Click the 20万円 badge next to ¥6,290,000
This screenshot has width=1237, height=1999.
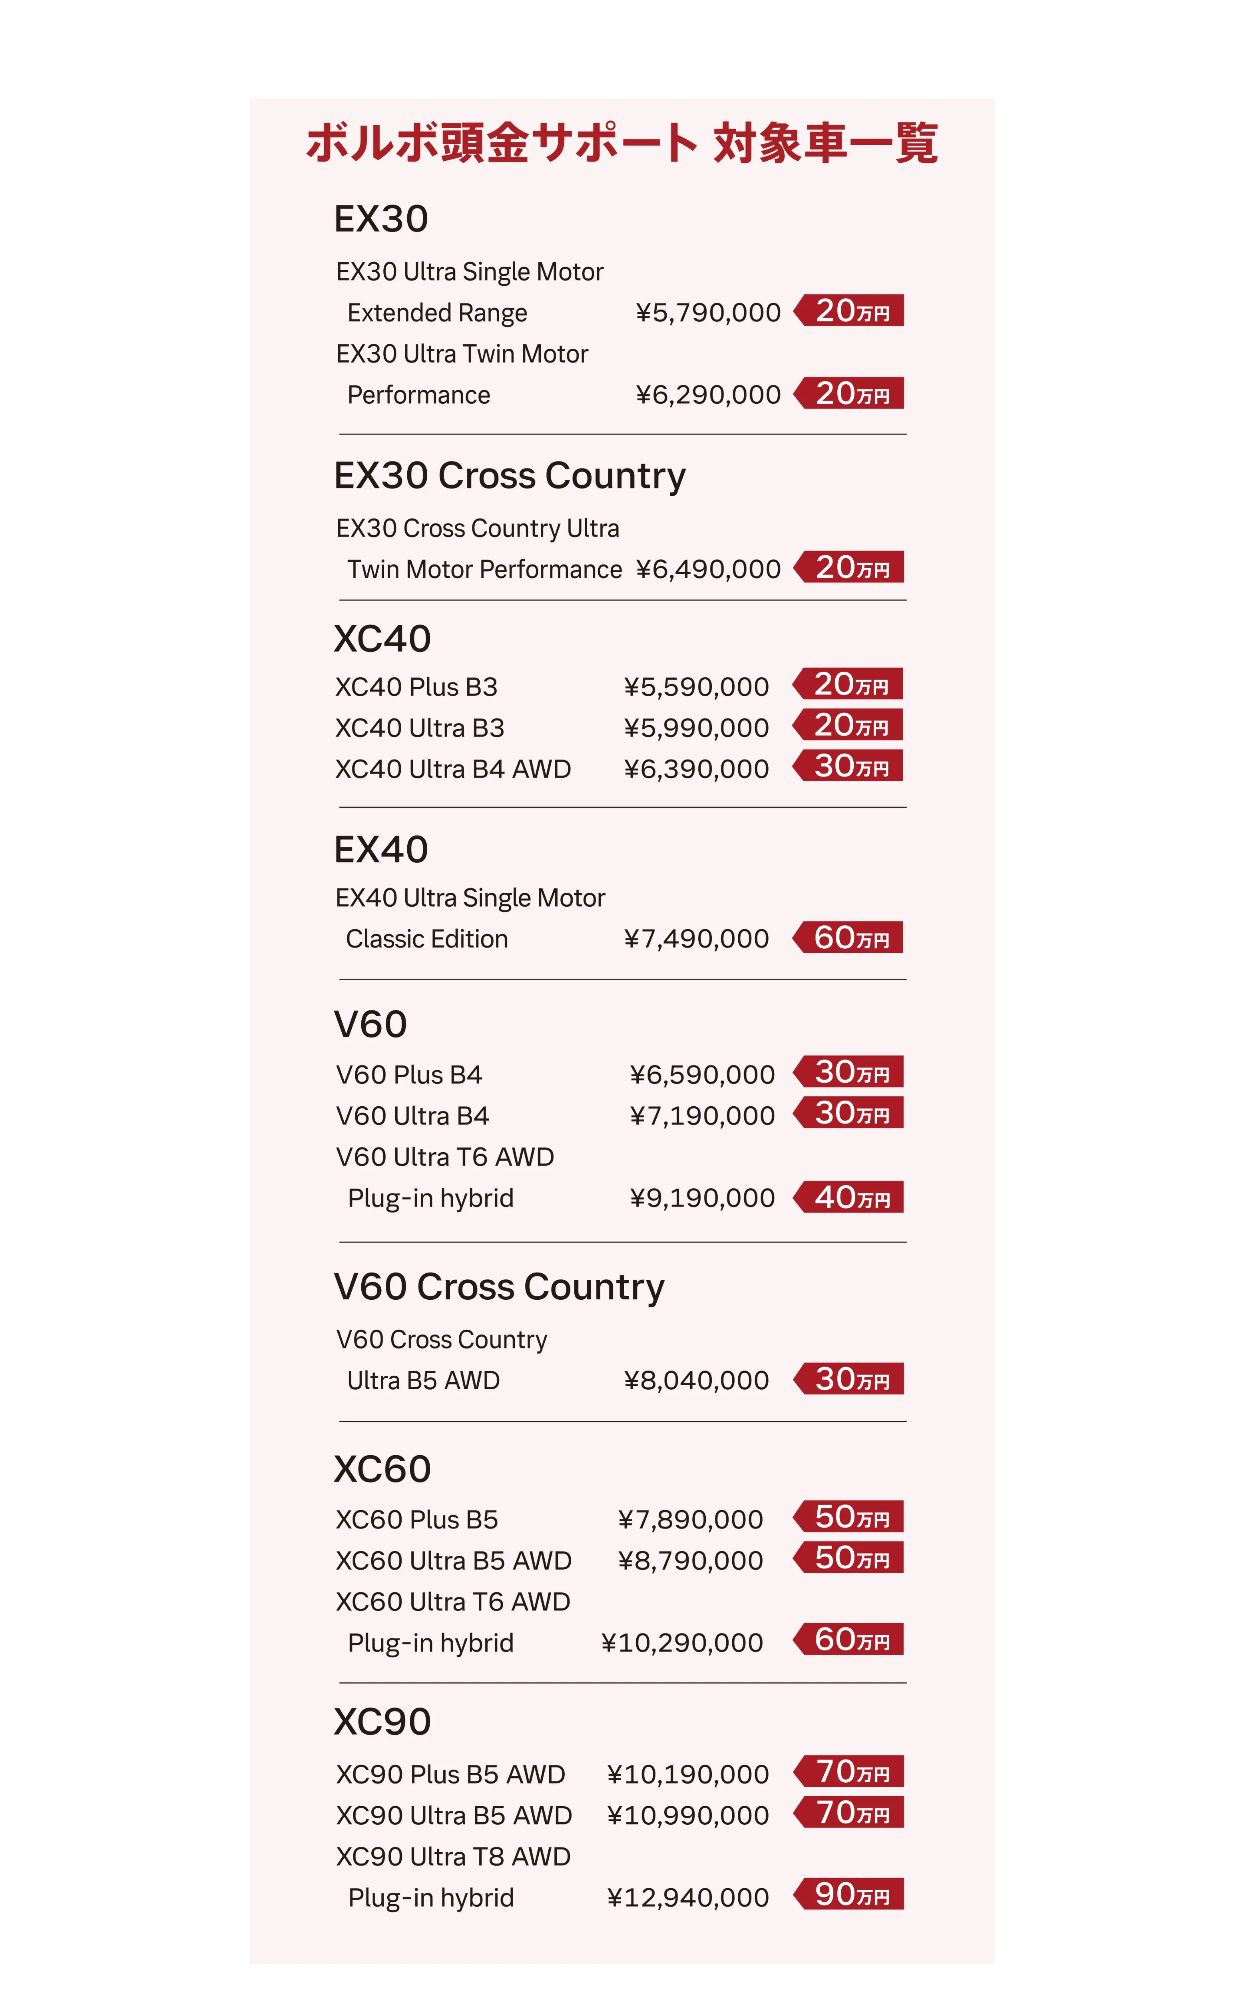coord(849,393)
